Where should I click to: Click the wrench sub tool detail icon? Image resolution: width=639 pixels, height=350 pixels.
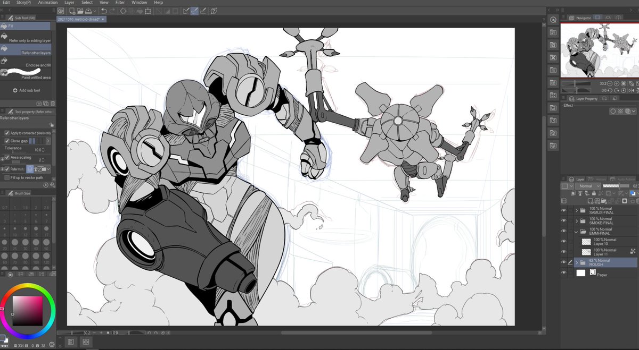[52, 185]
